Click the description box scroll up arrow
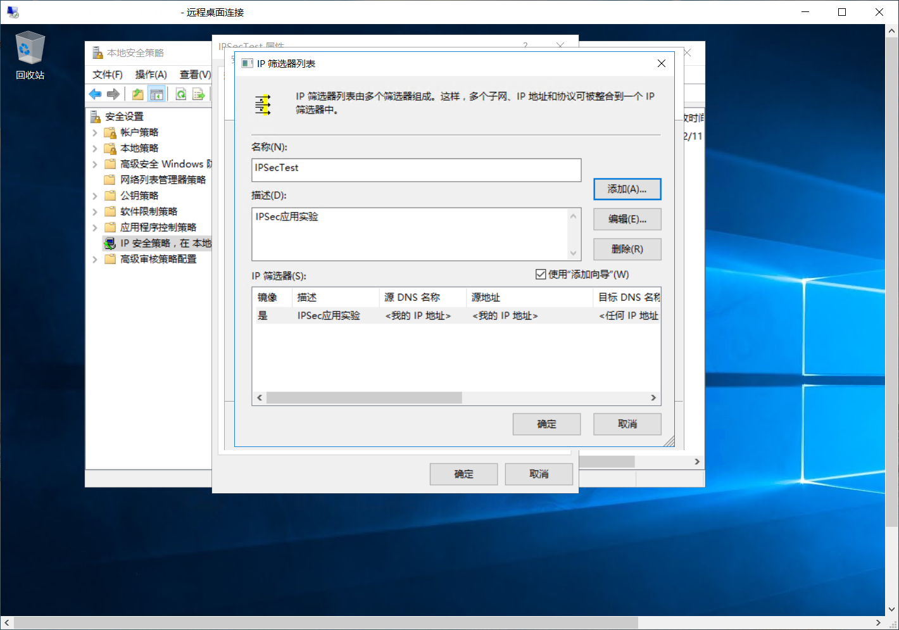Image resolution: width=899 pixels, height=630 pixels. tap(574, 216)
